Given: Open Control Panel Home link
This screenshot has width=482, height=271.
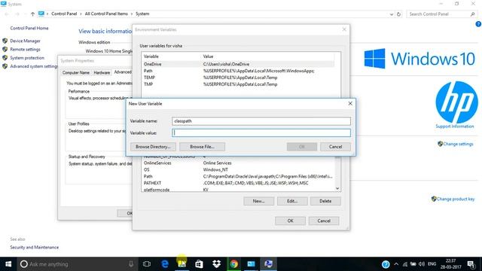Looking at the screenshot, I should (x=29, y=29).
